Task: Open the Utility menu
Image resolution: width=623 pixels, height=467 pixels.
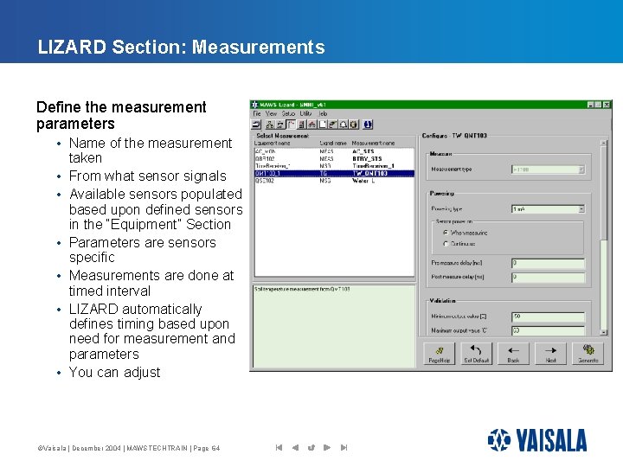Action: [x=305, y=113]
